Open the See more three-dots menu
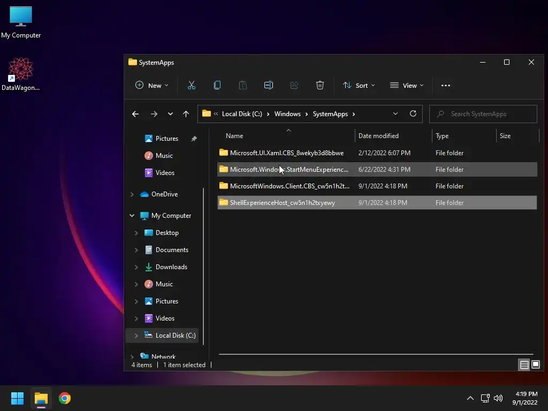Screen dimensions: 548x411 tap(446, 85)
